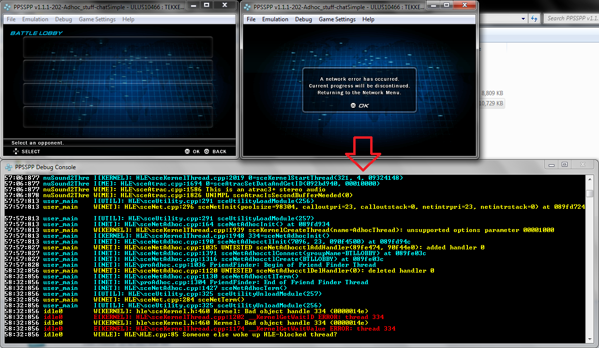The height and width of the screenshot is (348, 599).
Task: Click the PPSSPP Debug Console title icon
Action: pyautogui.click(x=9, y=167)
